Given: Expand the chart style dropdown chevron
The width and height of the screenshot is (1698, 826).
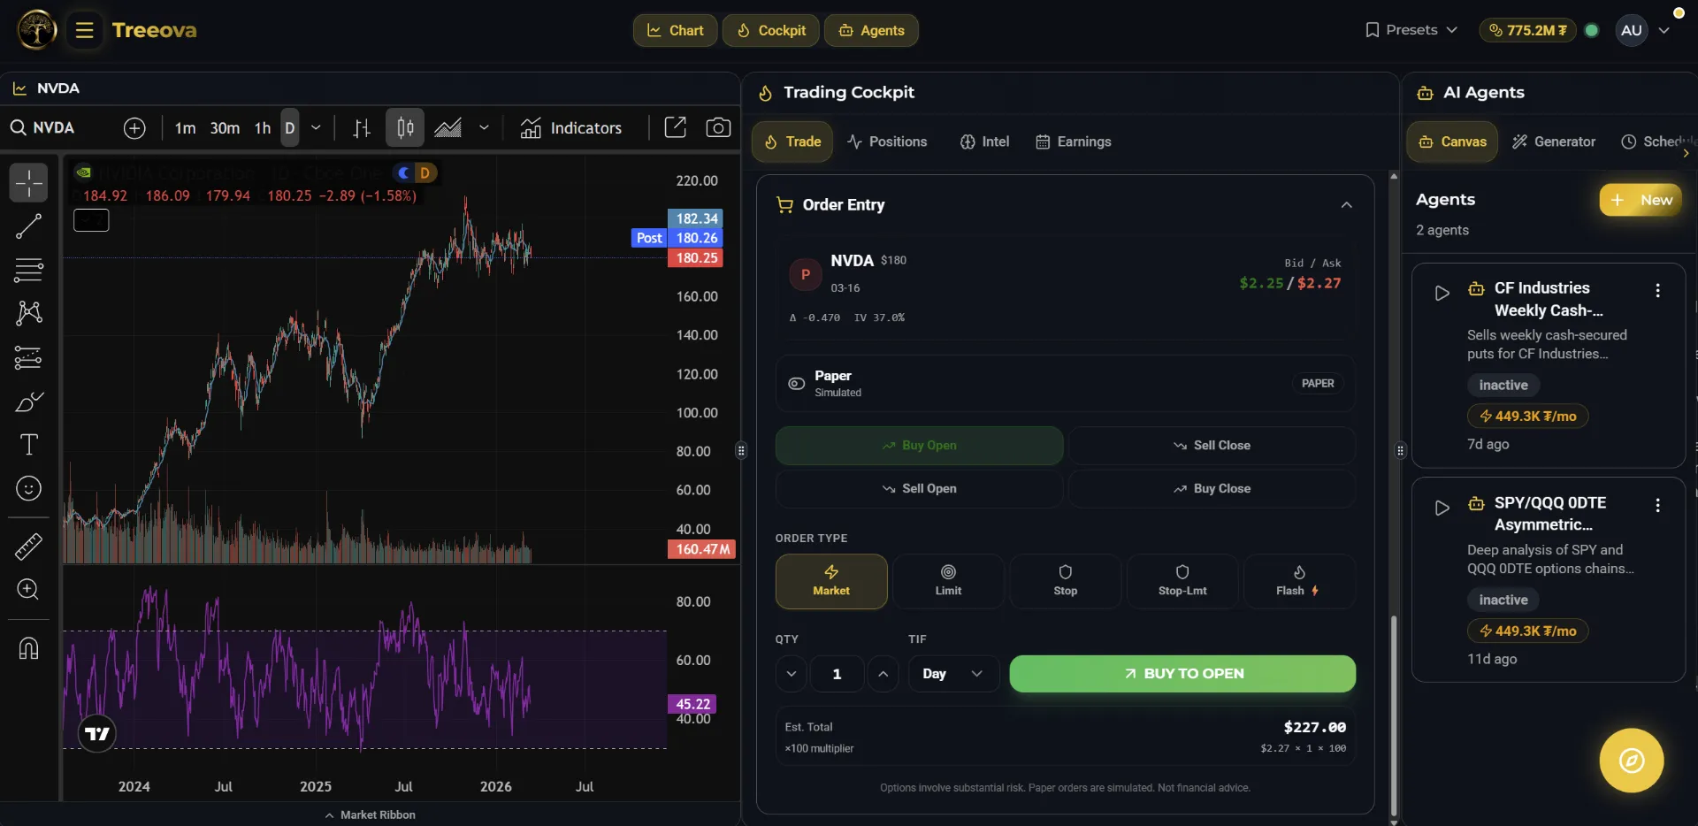Looking at the screenshot, I should [x=484, y=127].
